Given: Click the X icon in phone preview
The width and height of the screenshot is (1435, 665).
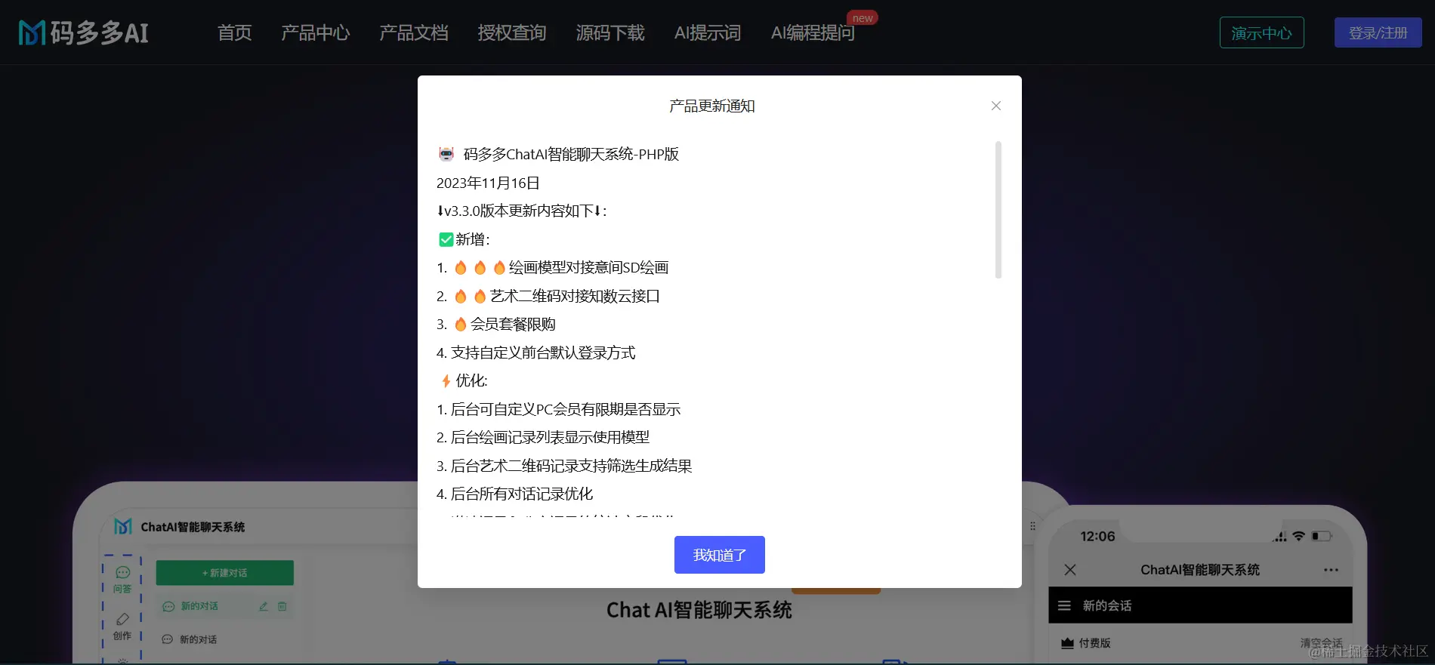Looking at the screenshot, I should [x=1070, y=569].
